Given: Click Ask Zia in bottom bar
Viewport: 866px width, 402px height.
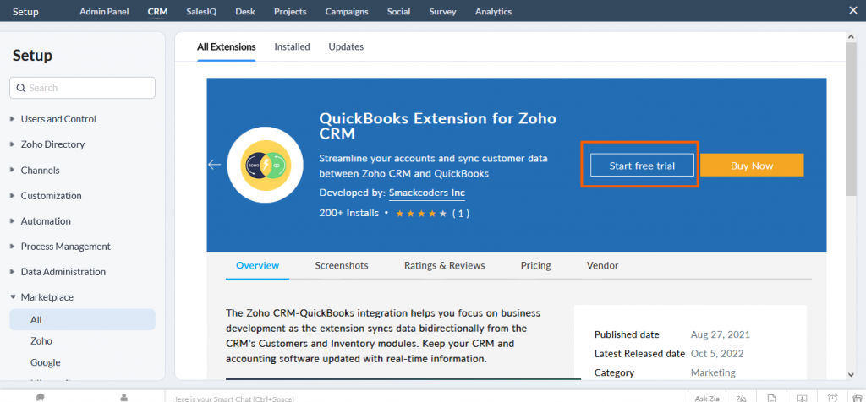Looking at the screenshot, I should pyautogui.click(x=705, y=398).
